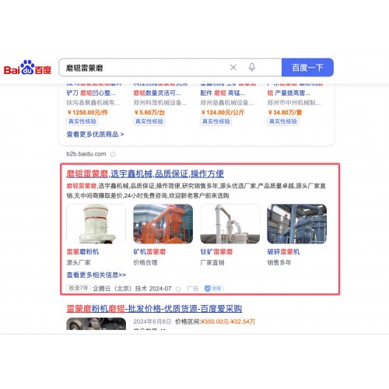The height and width of the screenshot is (389, 389).
Task: Open the orange 矿机雷蒙磨 machine thumbnail
Action: click(x=163, y=224)
